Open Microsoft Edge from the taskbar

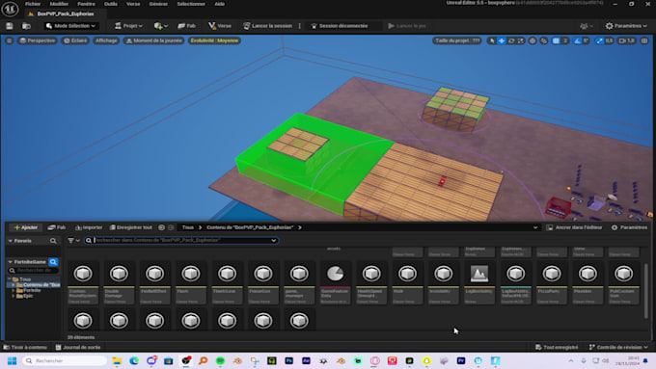(x=134, y=360)
